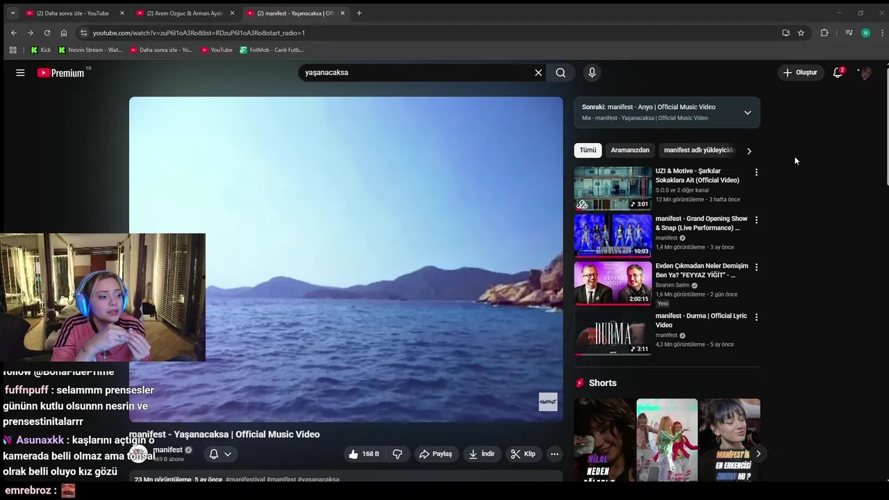
Task: Open browser extensions puzzle icon
Action: [x=824, y=33]
